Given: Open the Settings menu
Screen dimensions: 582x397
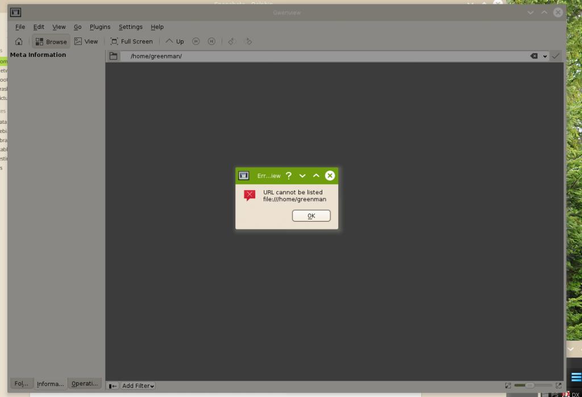Looking at the screenshot, I should (131, 27).
